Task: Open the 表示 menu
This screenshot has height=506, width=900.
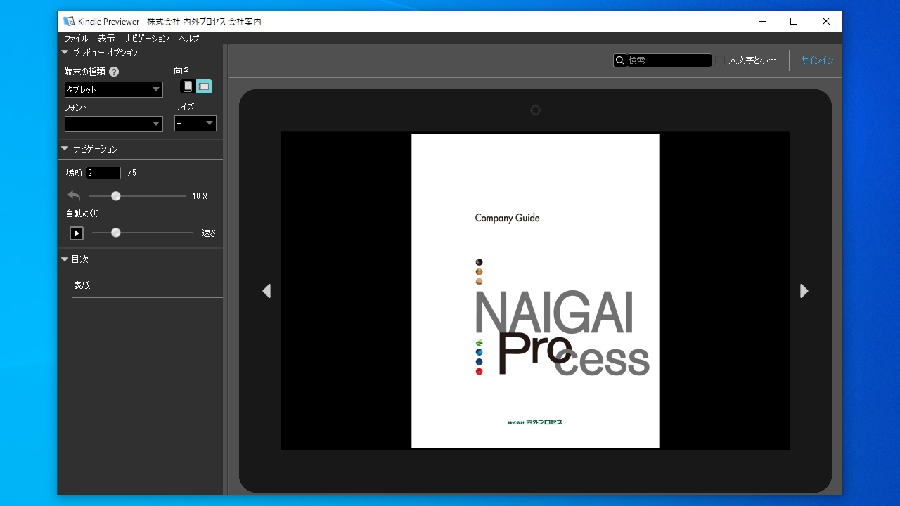Action: pyautogui.click(x=106, y=39)
